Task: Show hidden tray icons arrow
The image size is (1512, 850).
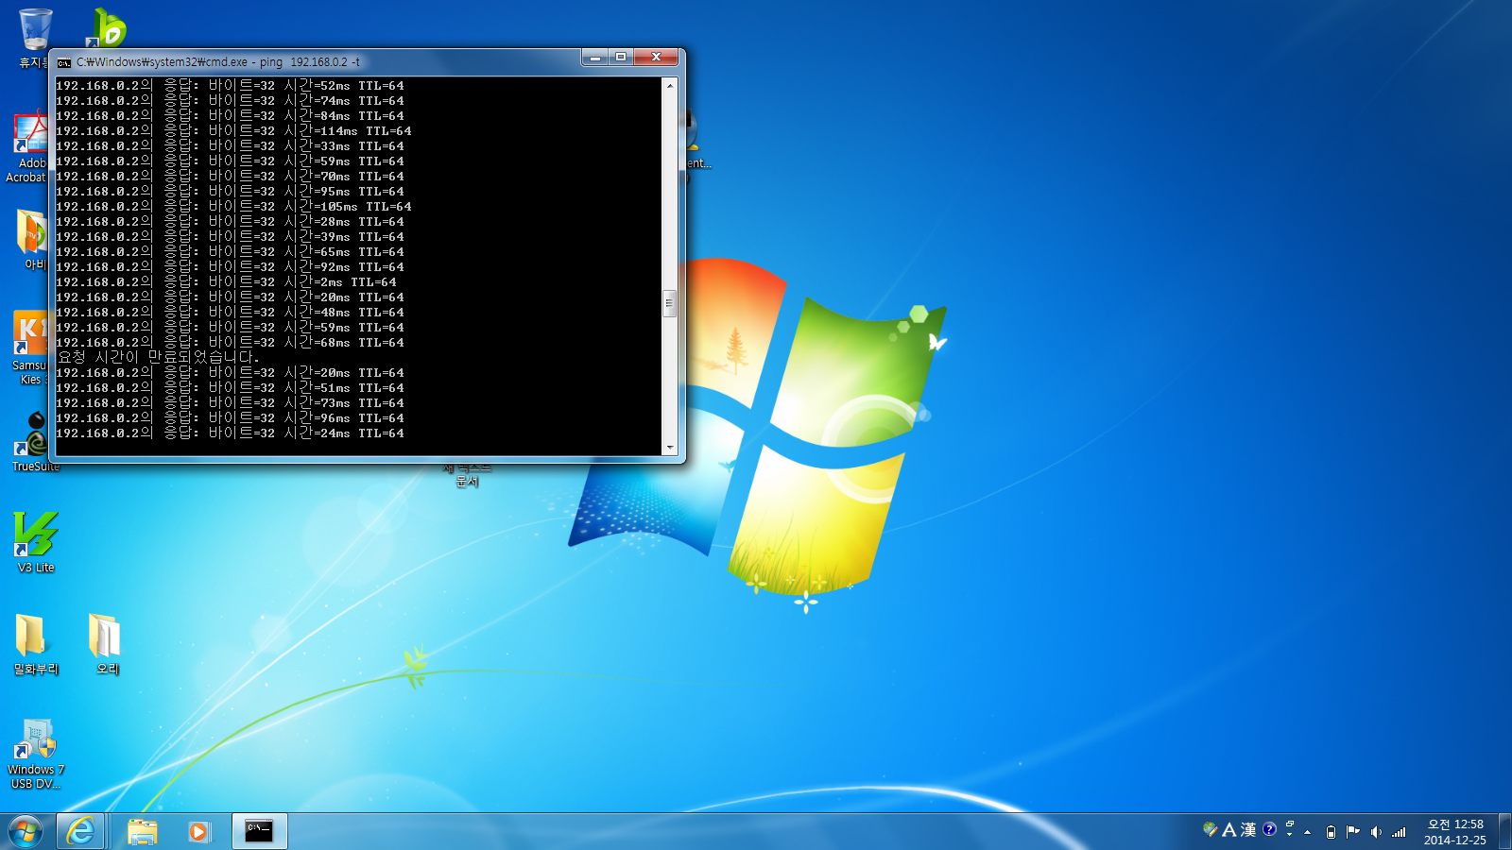Action: tap(1308, 832)
